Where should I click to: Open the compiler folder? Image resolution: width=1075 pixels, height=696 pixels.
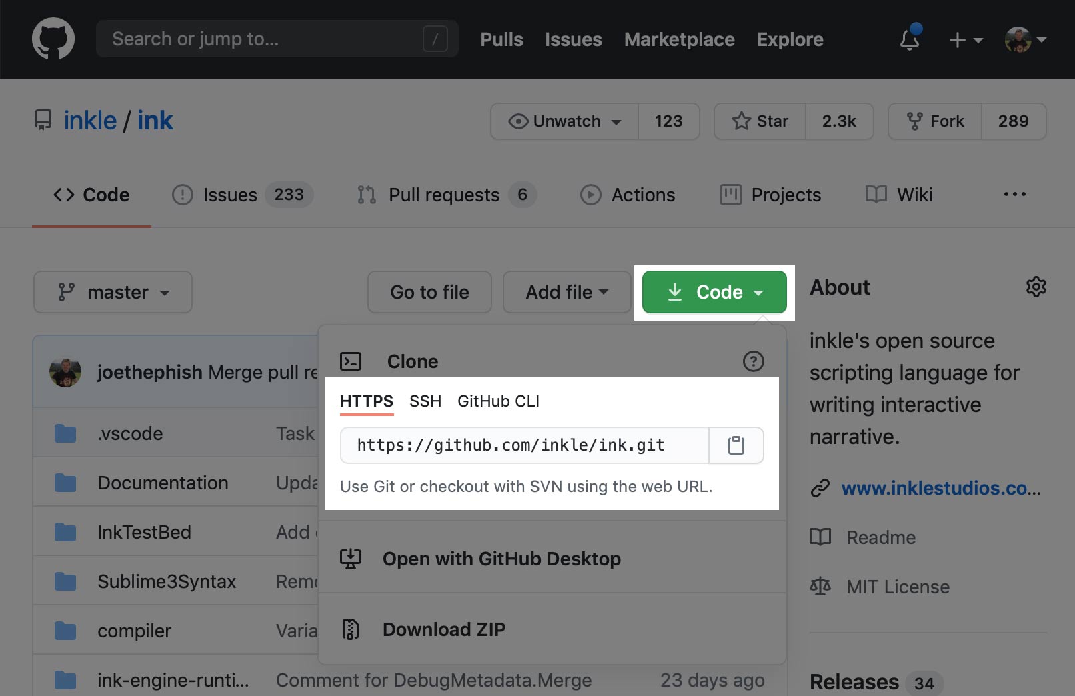(134, 631)
